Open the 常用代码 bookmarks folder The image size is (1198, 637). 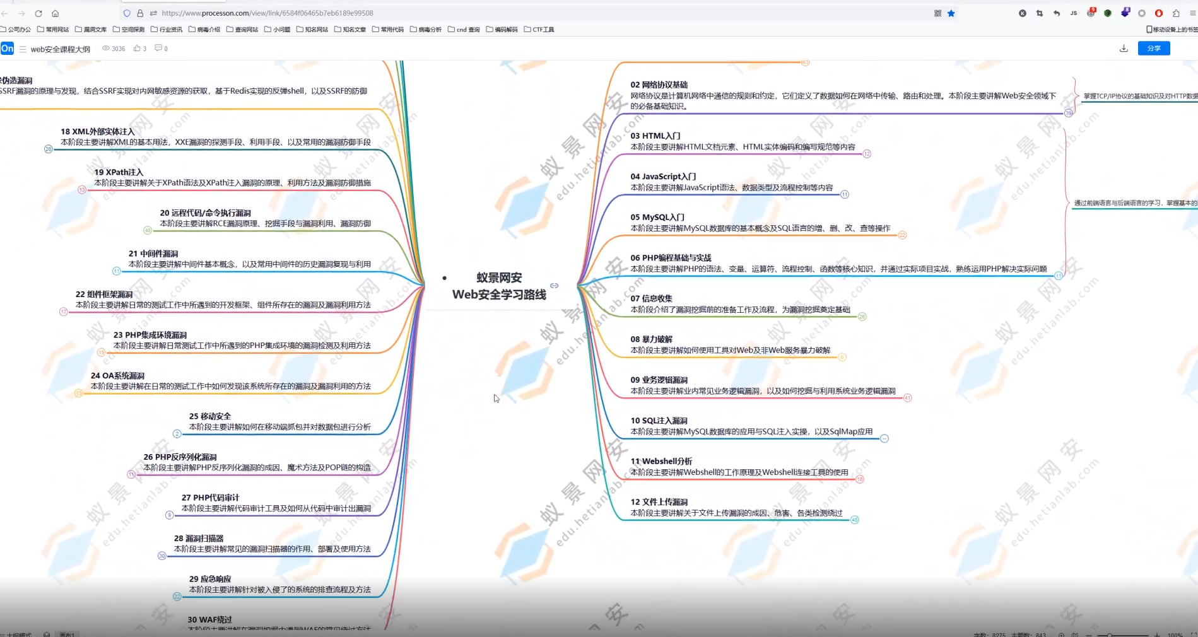pos(388,30)
